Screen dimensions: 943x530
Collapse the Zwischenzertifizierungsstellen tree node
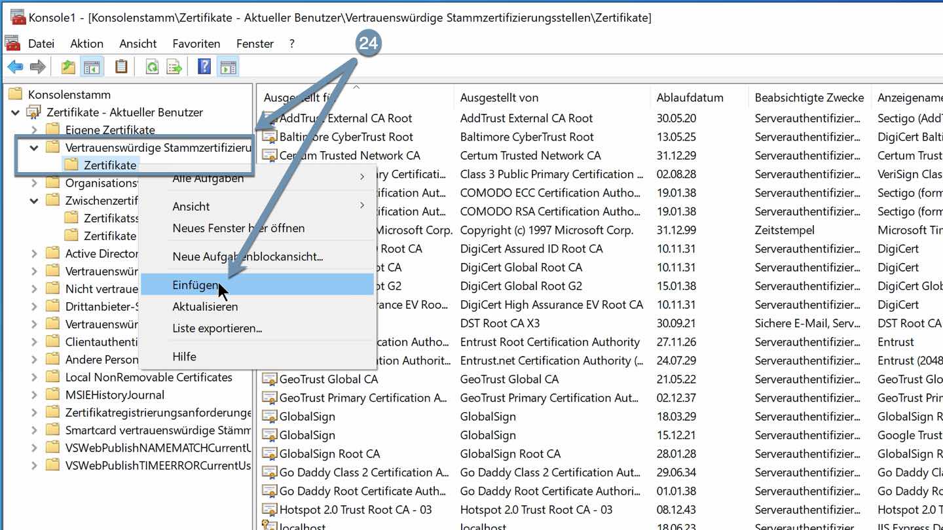coord(34,200)
